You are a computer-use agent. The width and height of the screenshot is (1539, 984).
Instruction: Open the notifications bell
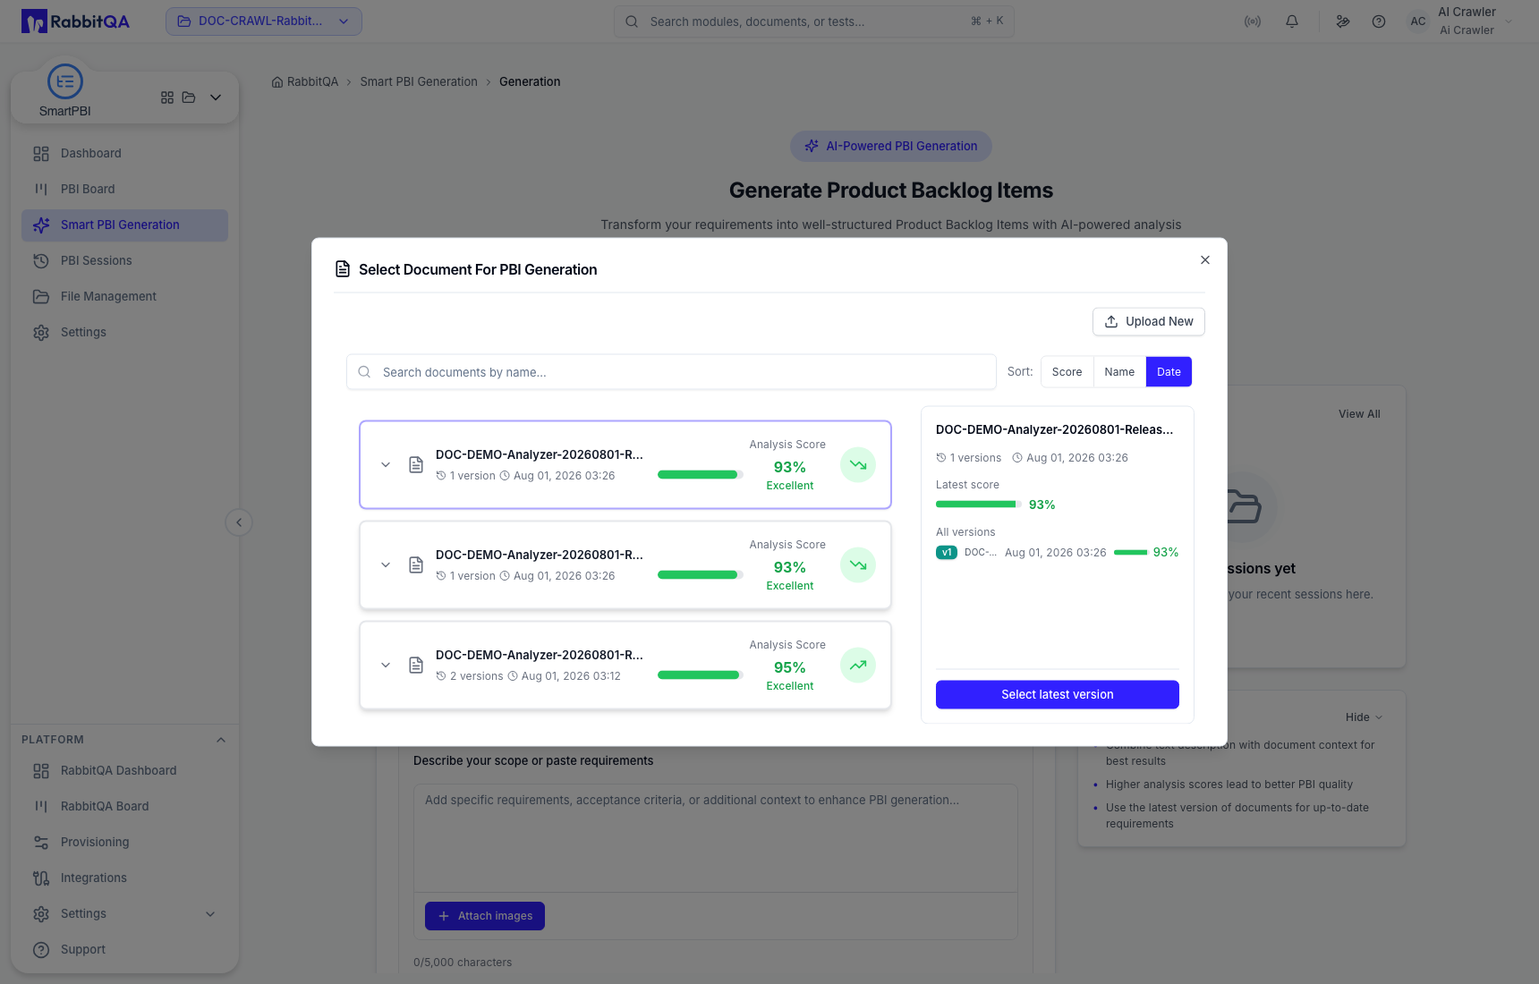(1292, 21)
